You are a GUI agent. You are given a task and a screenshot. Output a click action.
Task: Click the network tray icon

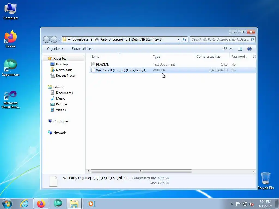[x=245, y=204]
